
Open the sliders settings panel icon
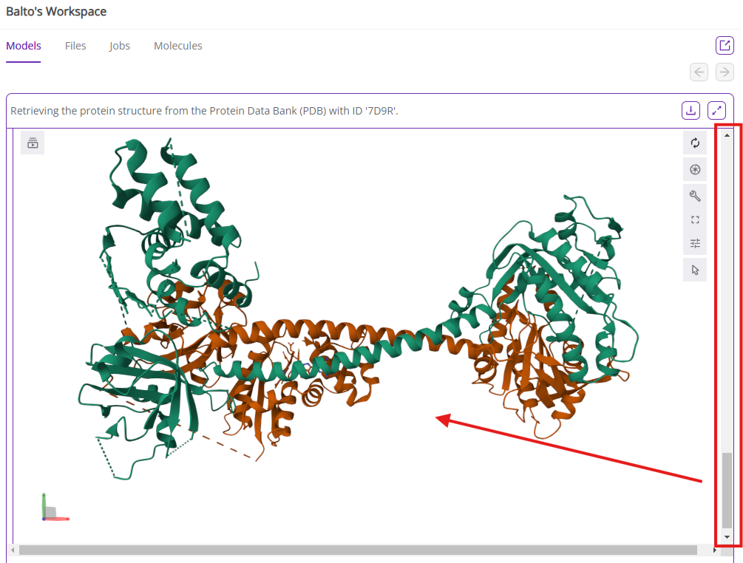[695, 243]
